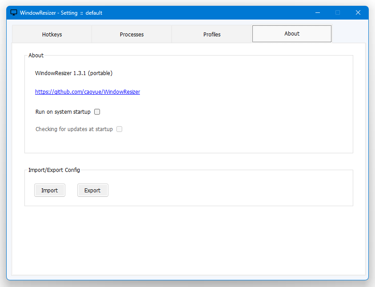Switch to the Hotkeys tab
Screen dimensions: 375x287
(52, 34)
